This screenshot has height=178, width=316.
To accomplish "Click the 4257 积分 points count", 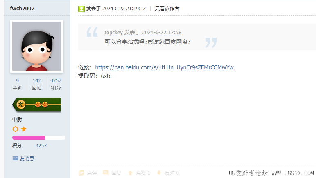I will click(56, 84).
